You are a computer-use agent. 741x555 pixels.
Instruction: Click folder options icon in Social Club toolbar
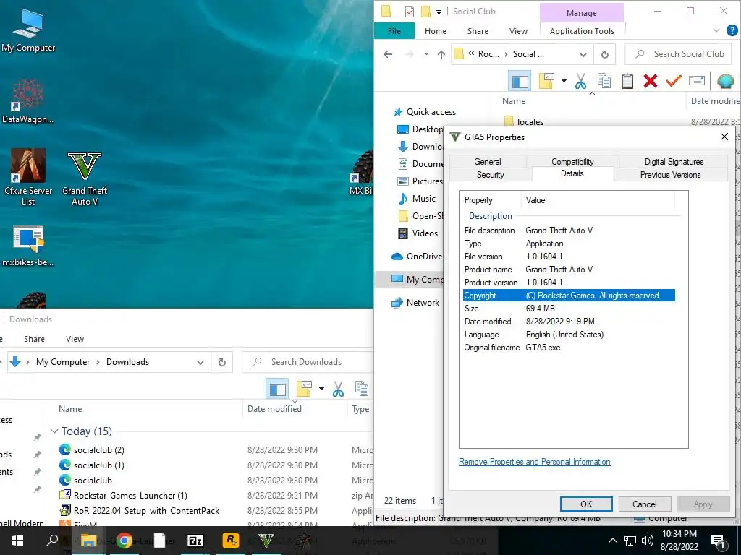click(546, 81)
